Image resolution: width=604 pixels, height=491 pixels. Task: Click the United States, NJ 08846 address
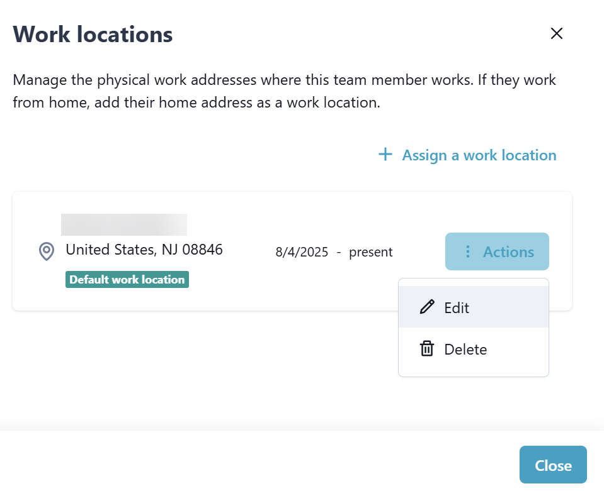click(x=144, y=250)
